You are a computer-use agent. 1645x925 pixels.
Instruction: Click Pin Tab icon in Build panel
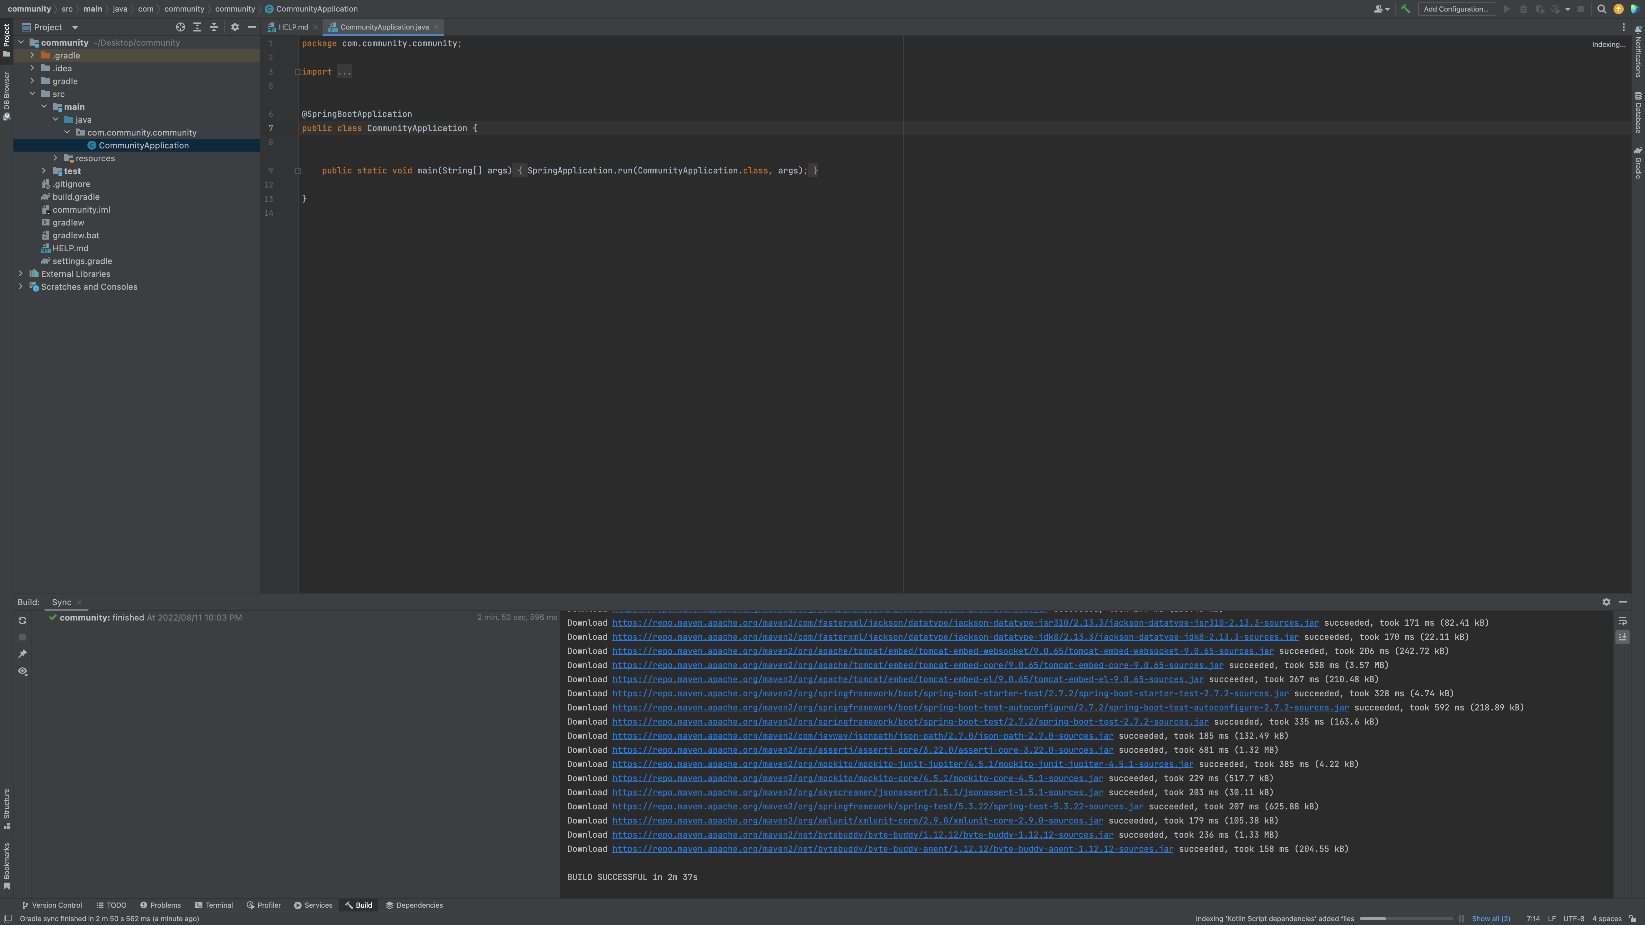point(22,654)
